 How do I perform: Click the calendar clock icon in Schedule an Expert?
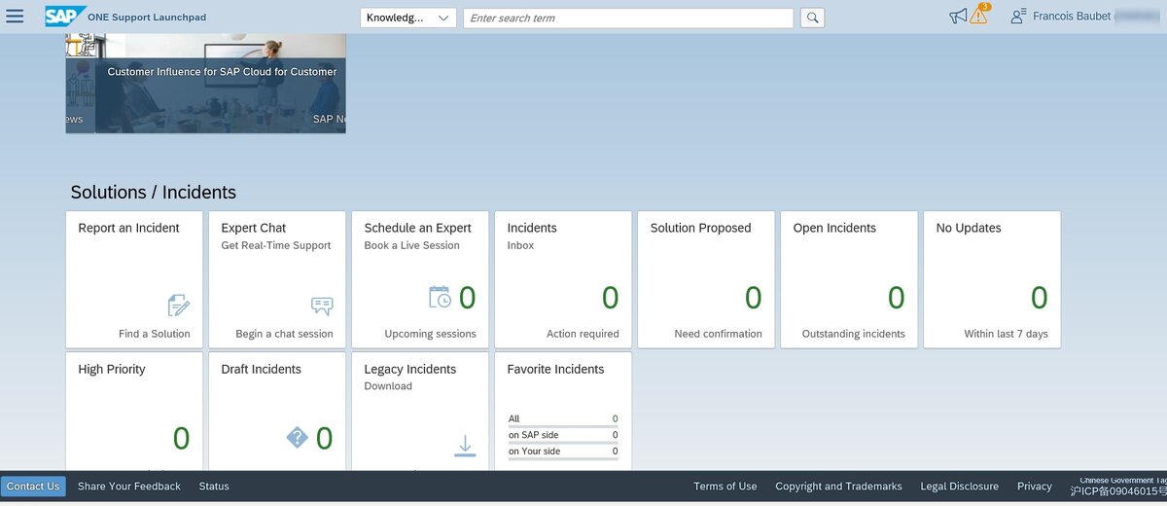[x=440, y=297]
